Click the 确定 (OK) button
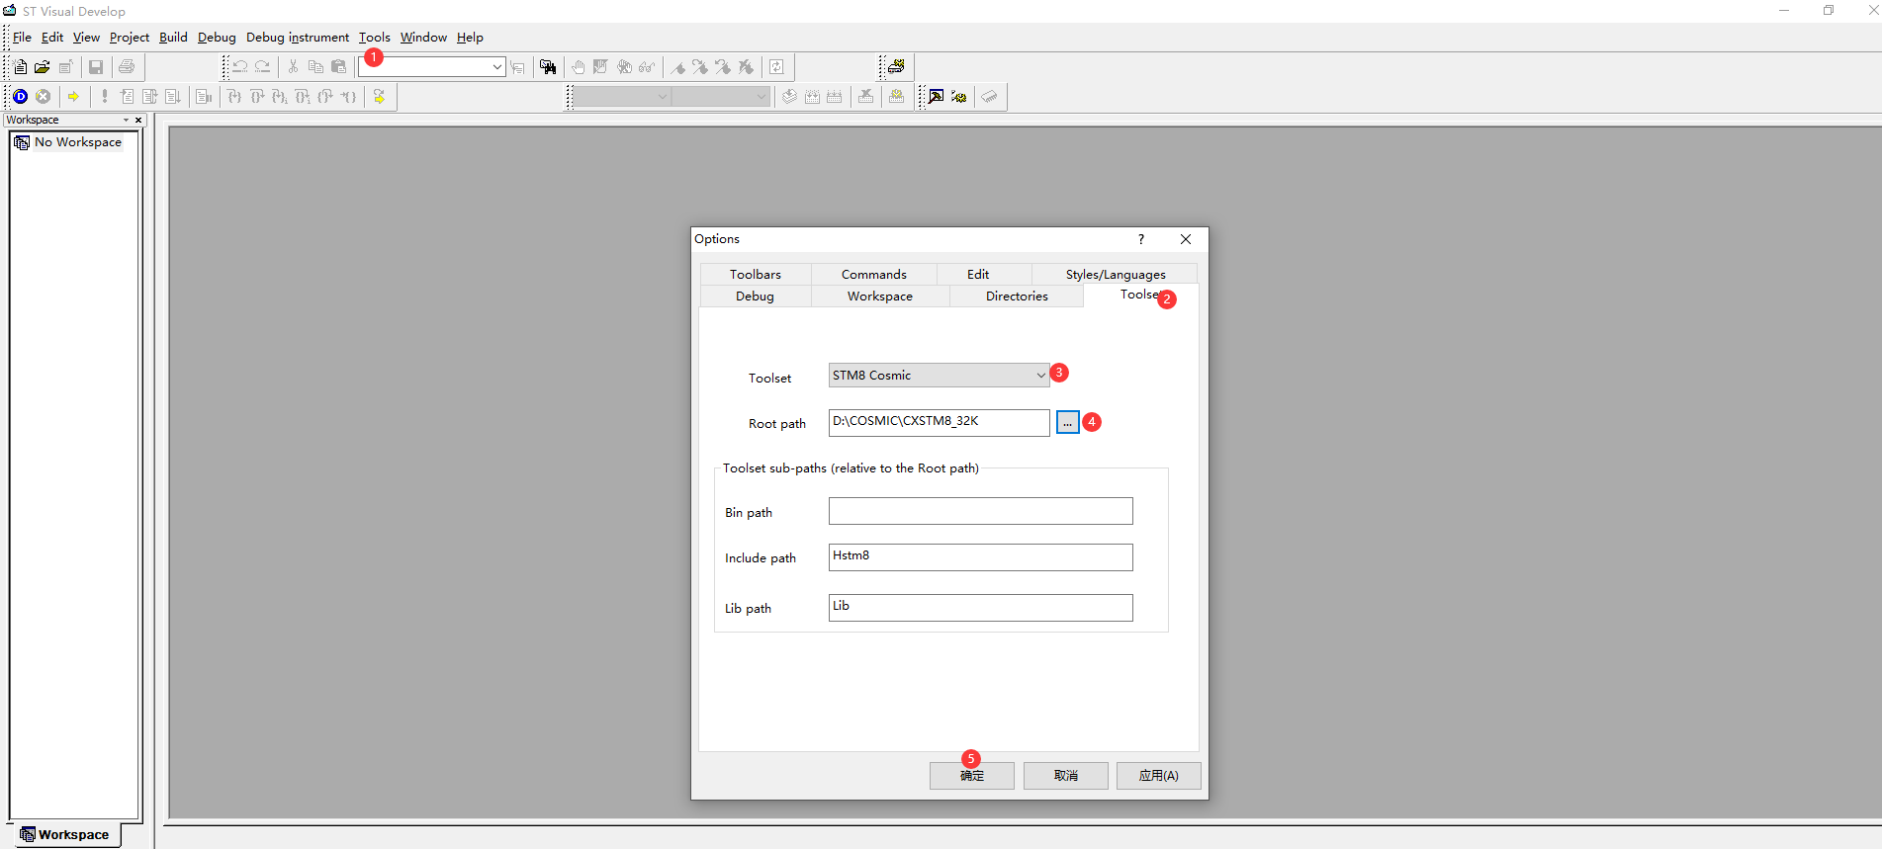Screen dimensions: 1882x849 coord(972,776)
